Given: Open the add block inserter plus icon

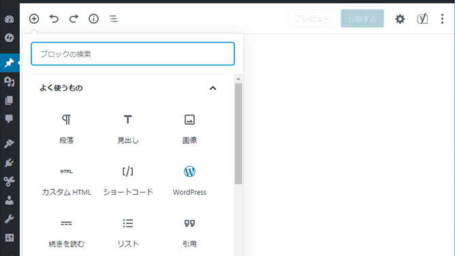Looking at the screenshot, I should (x=34, y=19).
